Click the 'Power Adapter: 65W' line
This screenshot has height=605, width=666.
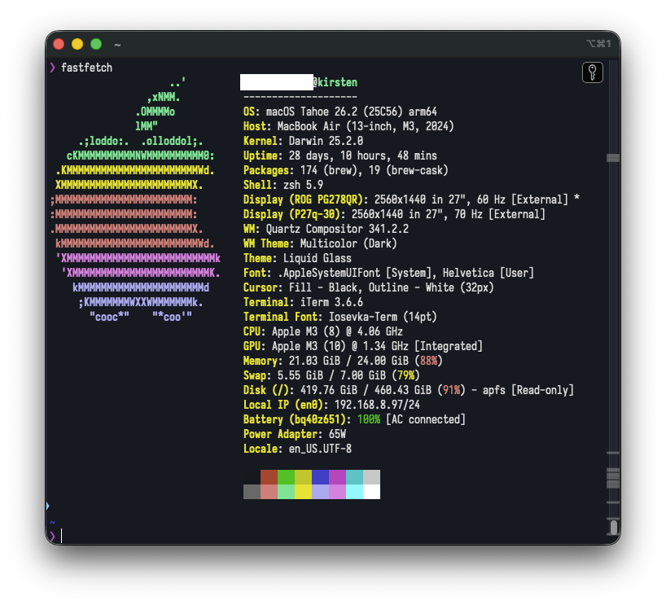[295, 434]
